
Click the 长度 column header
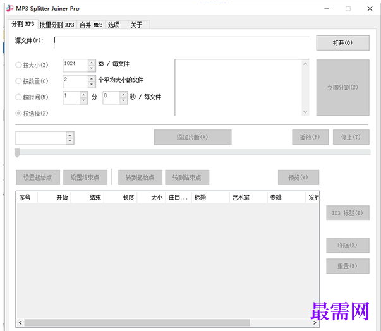[121, 198]
